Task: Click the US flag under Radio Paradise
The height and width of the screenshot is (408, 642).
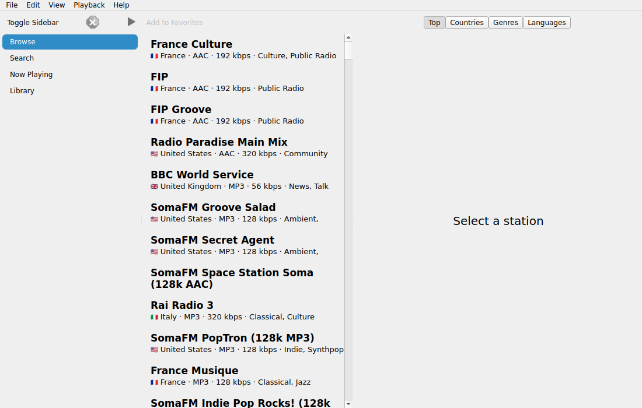Action: click(154, 154)
